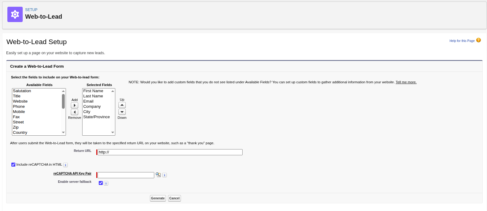Select Company in Selected Fields
Image resolution: width=487 pixels, height=211 pixels.
click(92, 107)
